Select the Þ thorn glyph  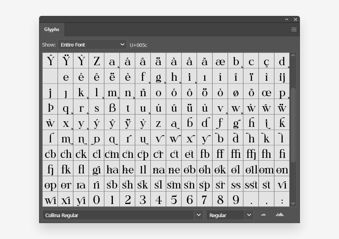[50, 107]
